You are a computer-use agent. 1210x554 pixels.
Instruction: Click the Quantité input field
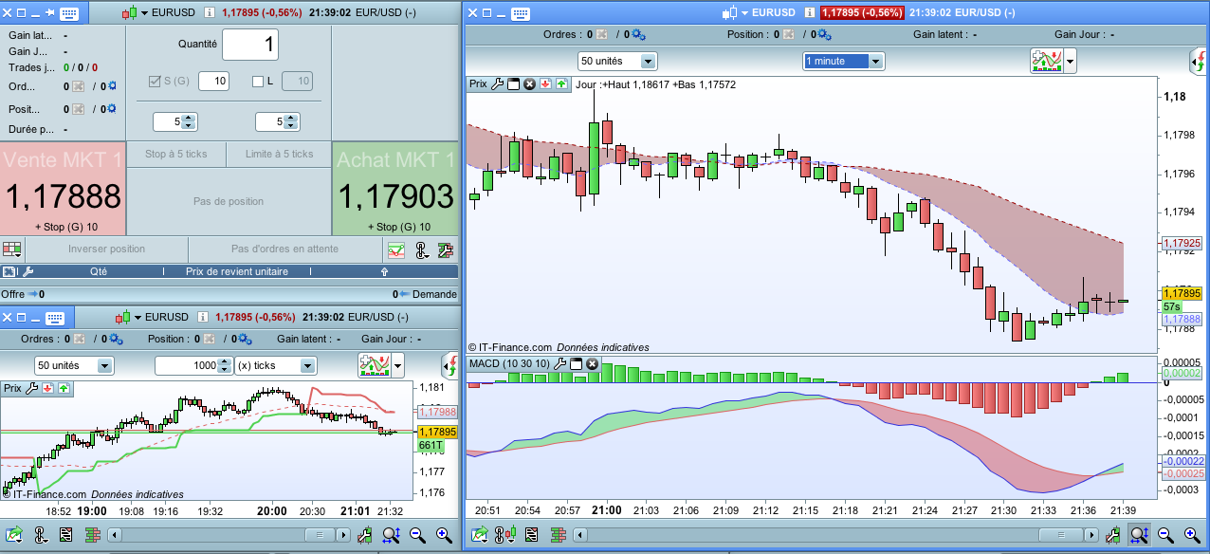click(250, 45)
